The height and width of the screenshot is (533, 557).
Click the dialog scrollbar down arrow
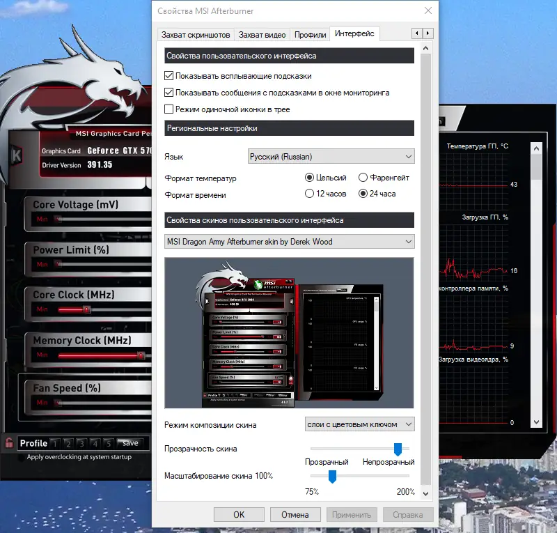[425, 493]
